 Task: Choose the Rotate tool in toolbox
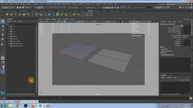point(3,39)
